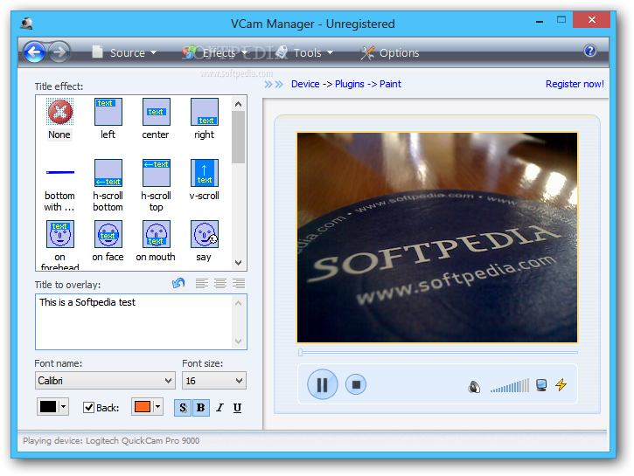Open the Source menu
Image resolution: width=634 pixels, height=476 pixels.
pyautogui.click(x=124, y=52)
